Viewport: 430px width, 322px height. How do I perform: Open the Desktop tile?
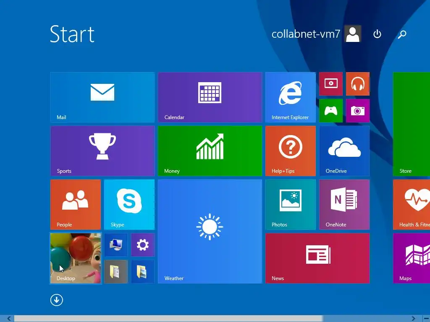76,258
